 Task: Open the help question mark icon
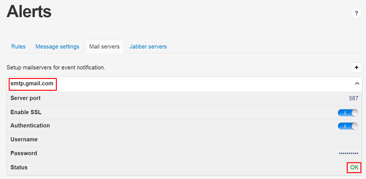click(356, 13)
